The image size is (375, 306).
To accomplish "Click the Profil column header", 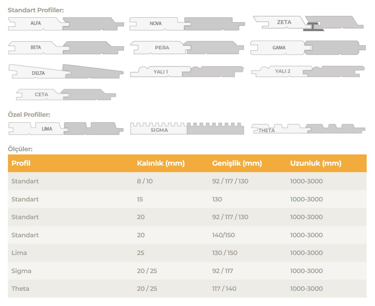I will click(21, 163).
